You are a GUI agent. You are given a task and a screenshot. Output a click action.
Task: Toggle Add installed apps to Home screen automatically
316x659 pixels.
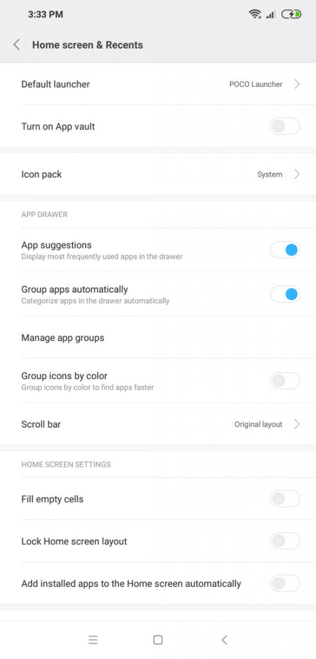[x=285, y=583]
